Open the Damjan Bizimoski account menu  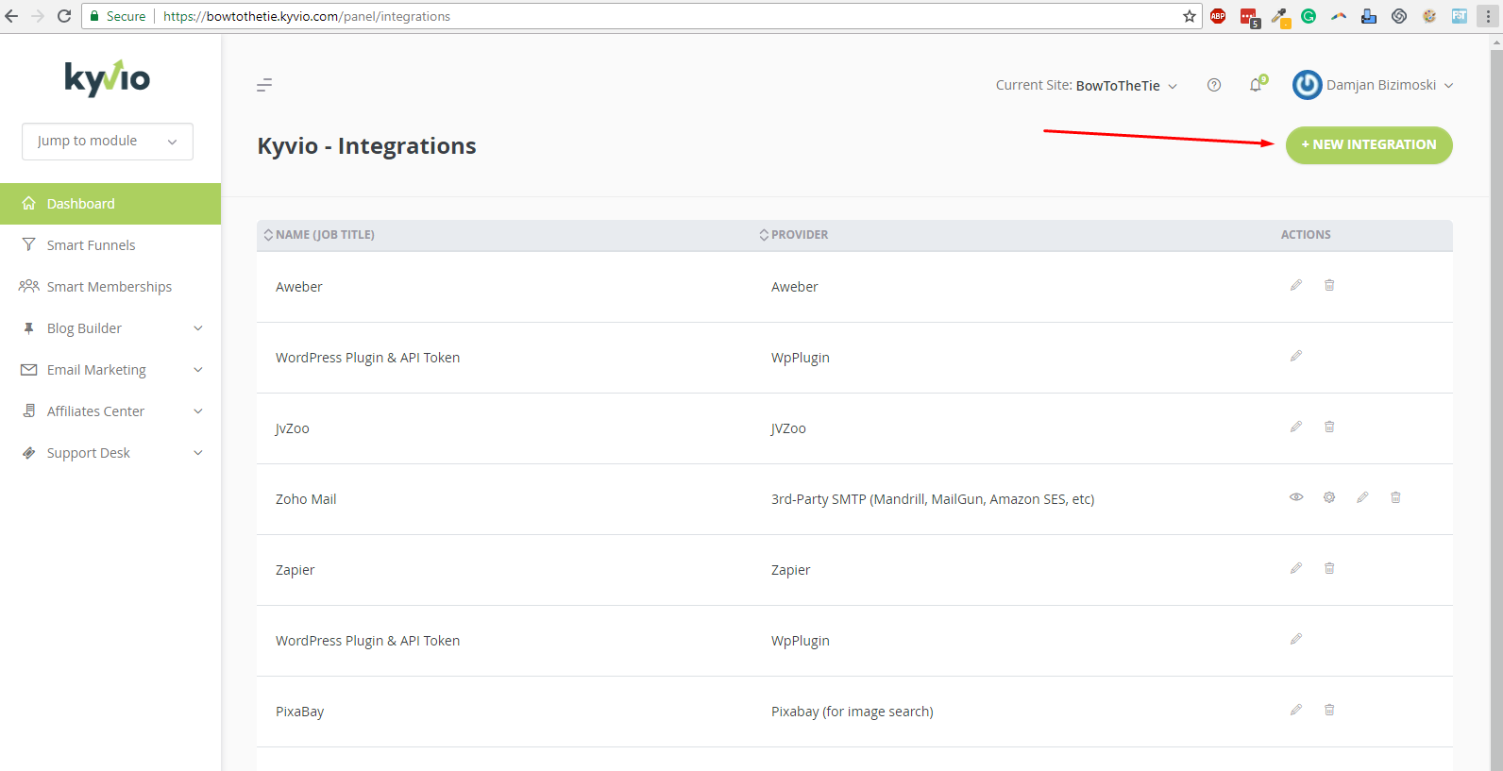(1373, 85)
